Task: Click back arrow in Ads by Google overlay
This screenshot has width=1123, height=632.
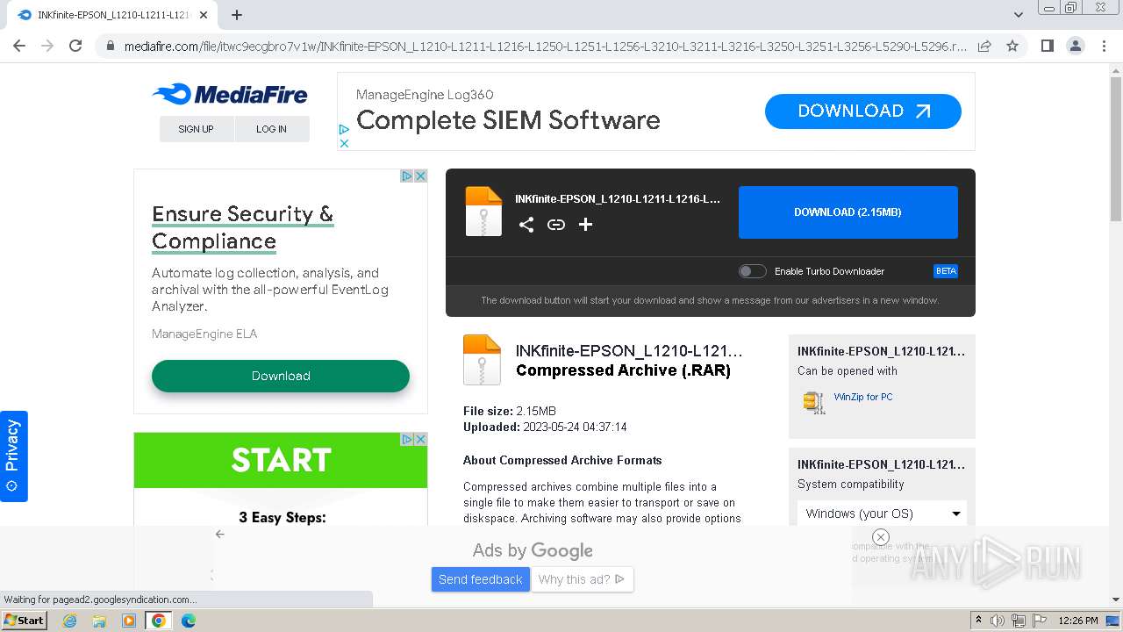Action: tap(220, 534)
